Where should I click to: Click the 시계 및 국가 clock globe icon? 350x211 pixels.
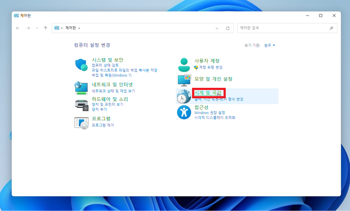click(x=184, y=97)
